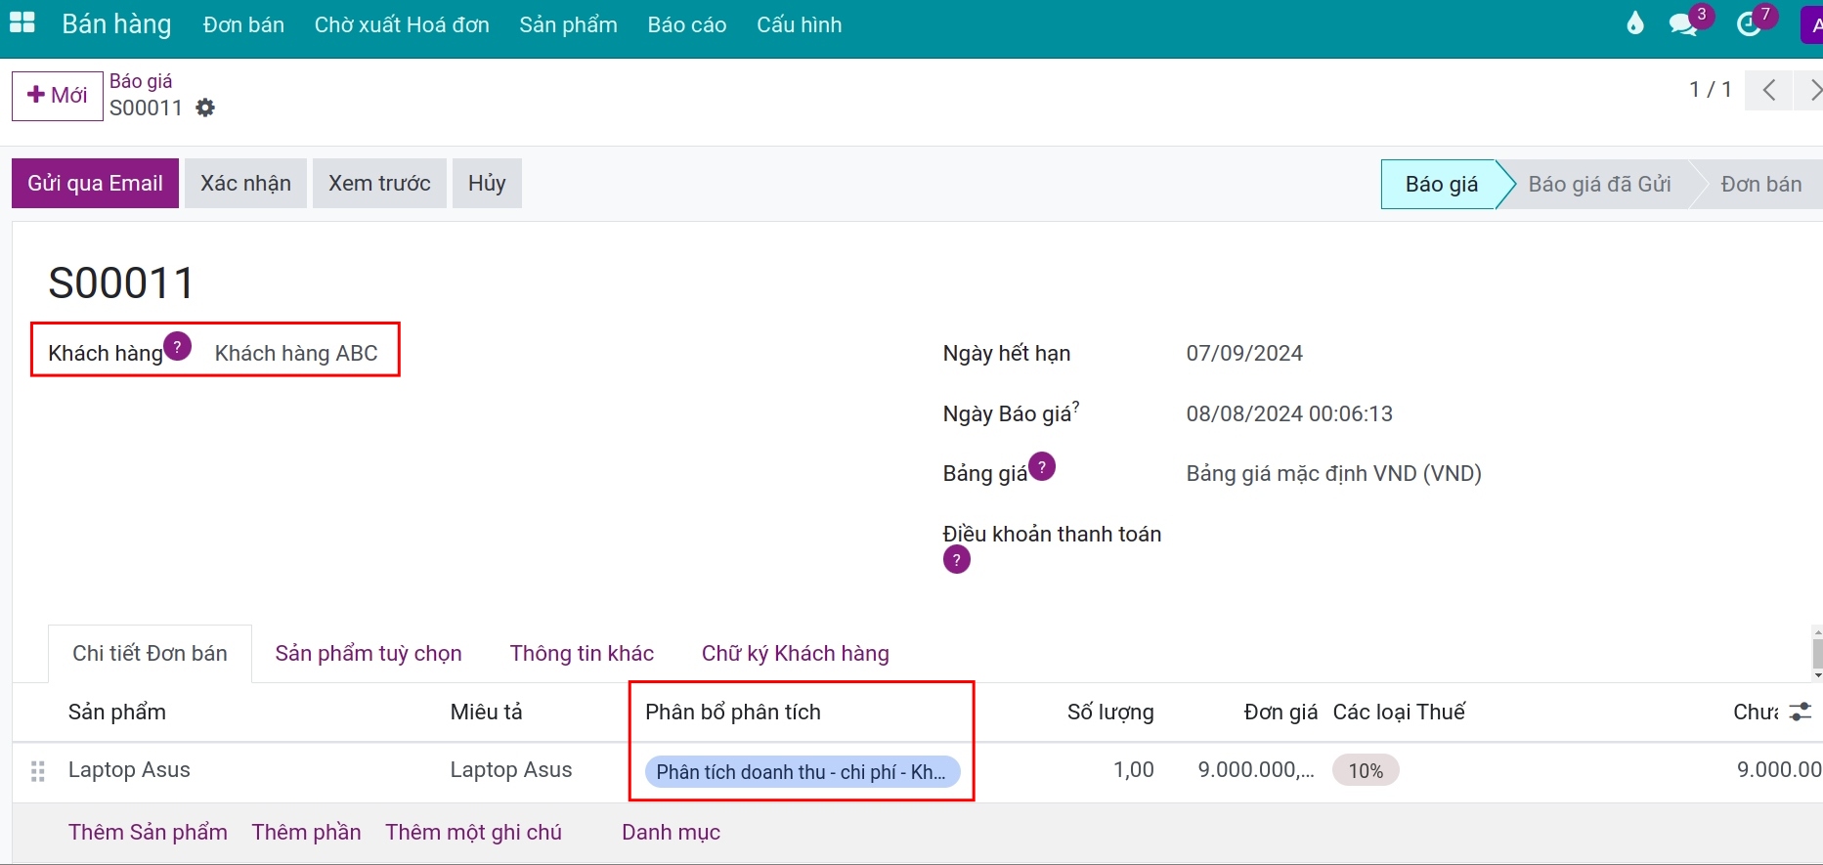The width and height of the screenshot is (1823, 865).
Task: Select the Đơn bán status stage
Action: 1760,184
